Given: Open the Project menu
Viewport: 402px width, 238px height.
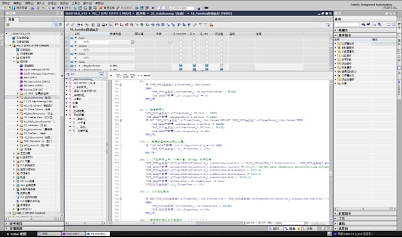Looking at the screenshot, I should pyautogui.click(x=6, y=3).
